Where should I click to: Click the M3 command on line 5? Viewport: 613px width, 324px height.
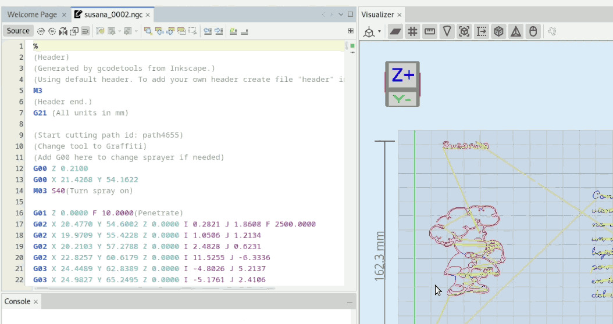tap(38, 91)
